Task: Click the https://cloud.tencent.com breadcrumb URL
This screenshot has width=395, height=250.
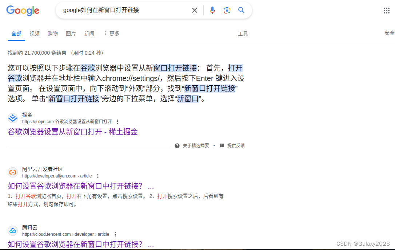Action: [x=65, y=234]
